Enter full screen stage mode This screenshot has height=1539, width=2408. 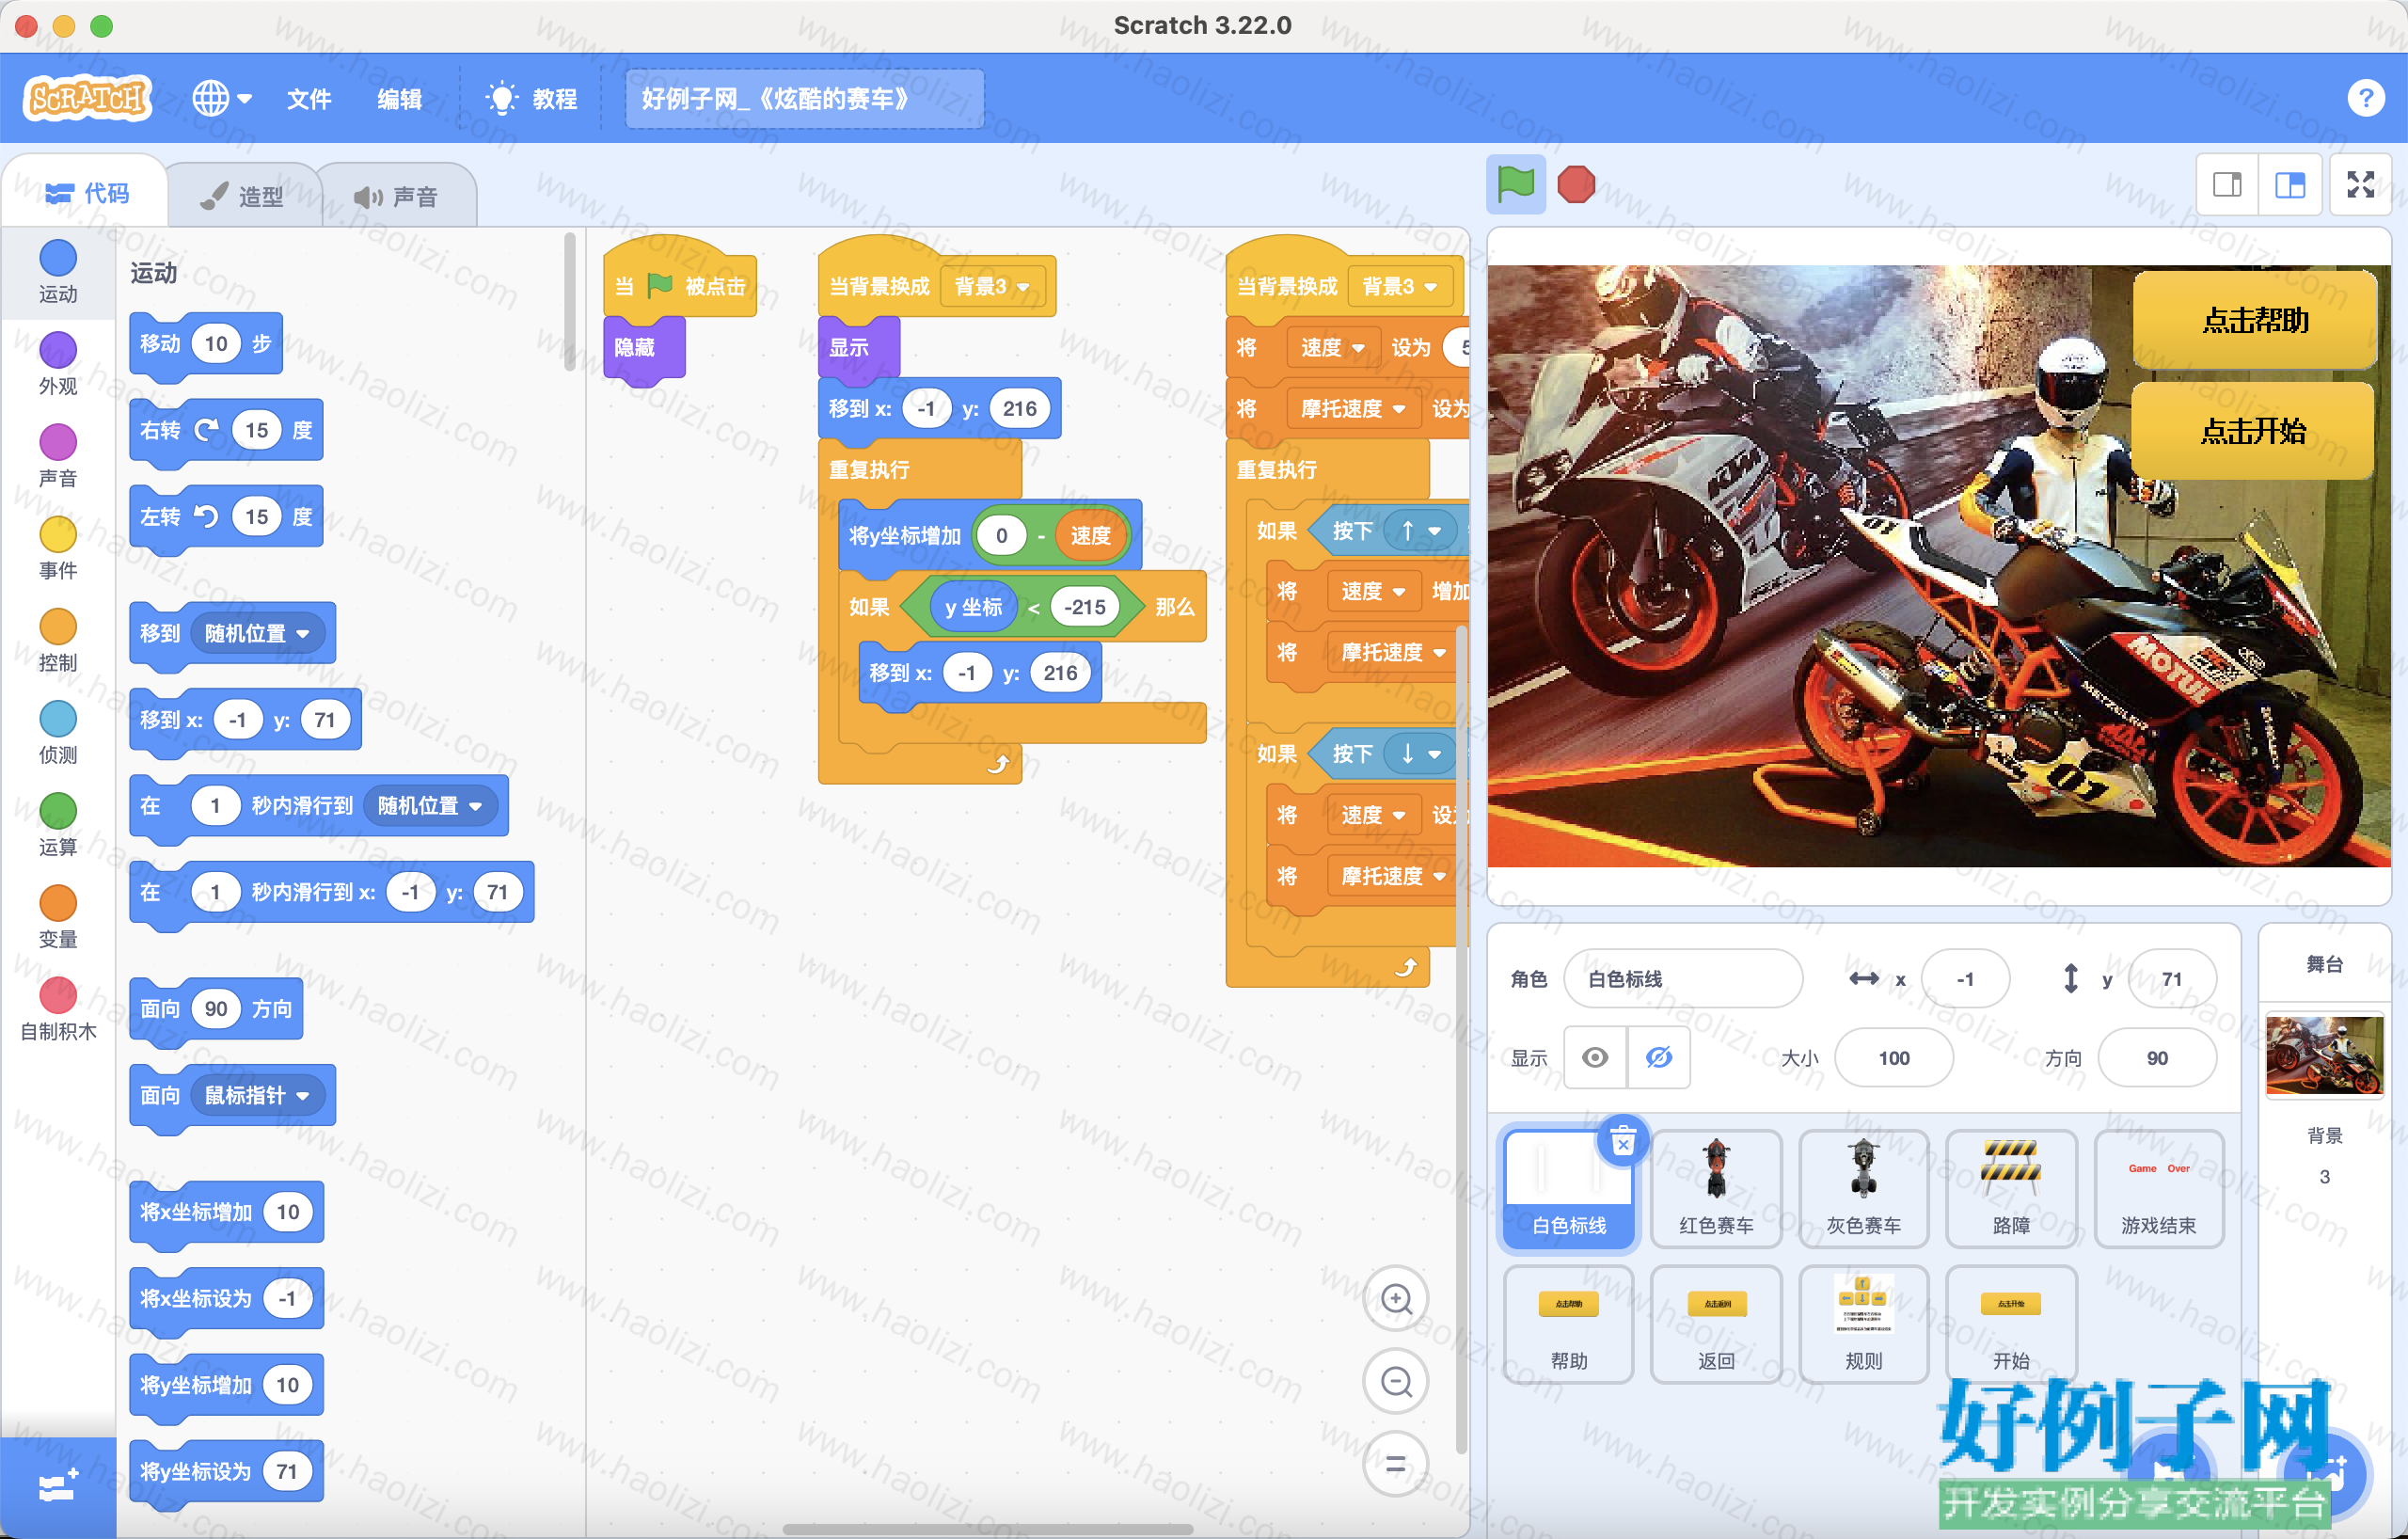coord(2361,184)
